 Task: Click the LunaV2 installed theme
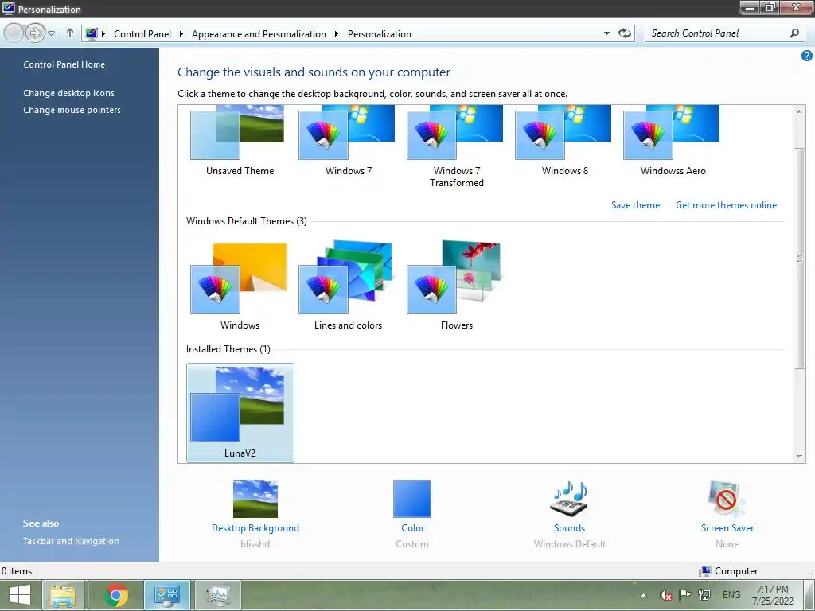(240, 413)
